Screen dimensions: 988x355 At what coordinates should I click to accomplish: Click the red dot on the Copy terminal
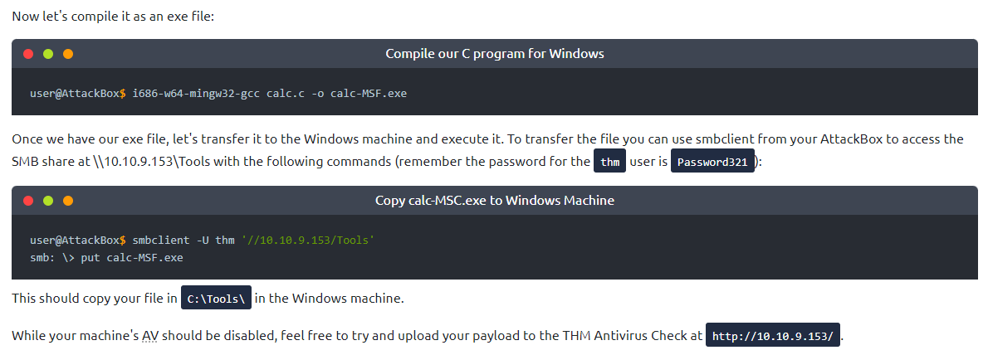coord(28,201)
